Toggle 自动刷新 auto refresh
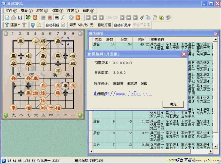 [52, 25]
